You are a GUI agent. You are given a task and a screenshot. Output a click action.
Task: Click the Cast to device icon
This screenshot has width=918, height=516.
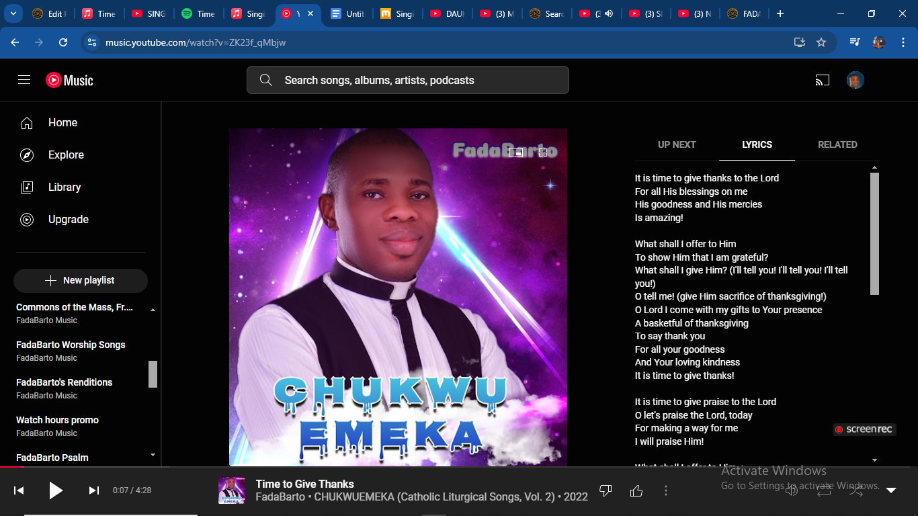823,81
